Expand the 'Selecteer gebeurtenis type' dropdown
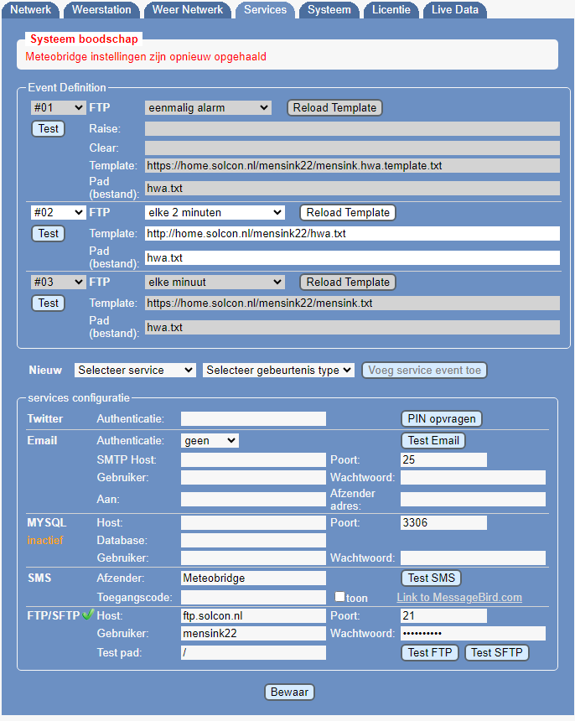 [x=278, y=370]
